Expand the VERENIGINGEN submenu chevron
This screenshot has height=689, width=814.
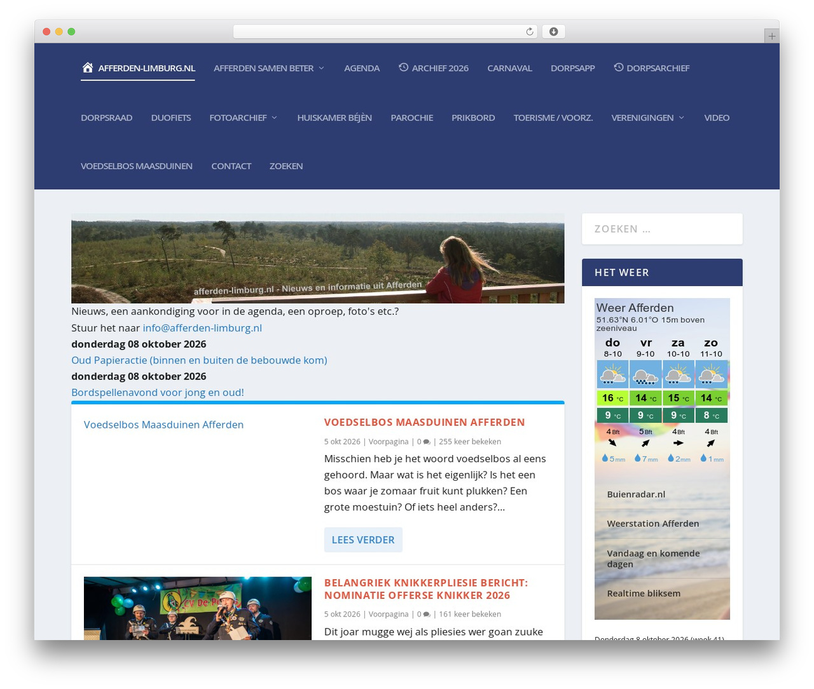[x=681, y=118]
